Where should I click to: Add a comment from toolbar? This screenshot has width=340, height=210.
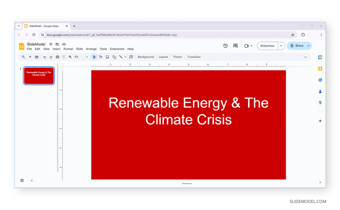[x=131, y=57]
